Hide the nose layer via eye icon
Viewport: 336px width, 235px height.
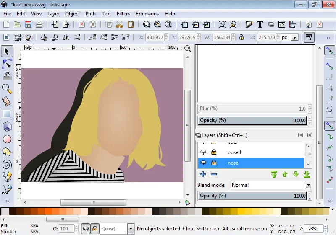coord(203,163)
